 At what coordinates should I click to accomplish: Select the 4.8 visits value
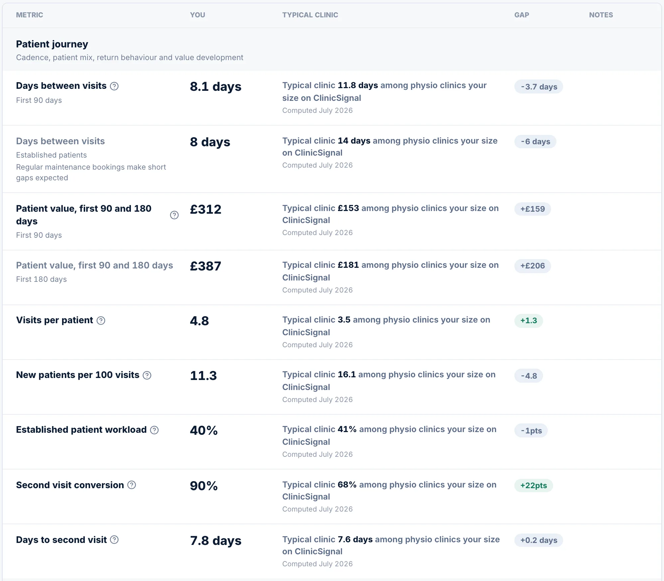(x=199, y=321)
